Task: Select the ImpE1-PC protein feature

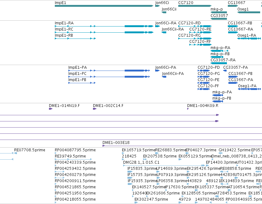Action: coord(109,77)
